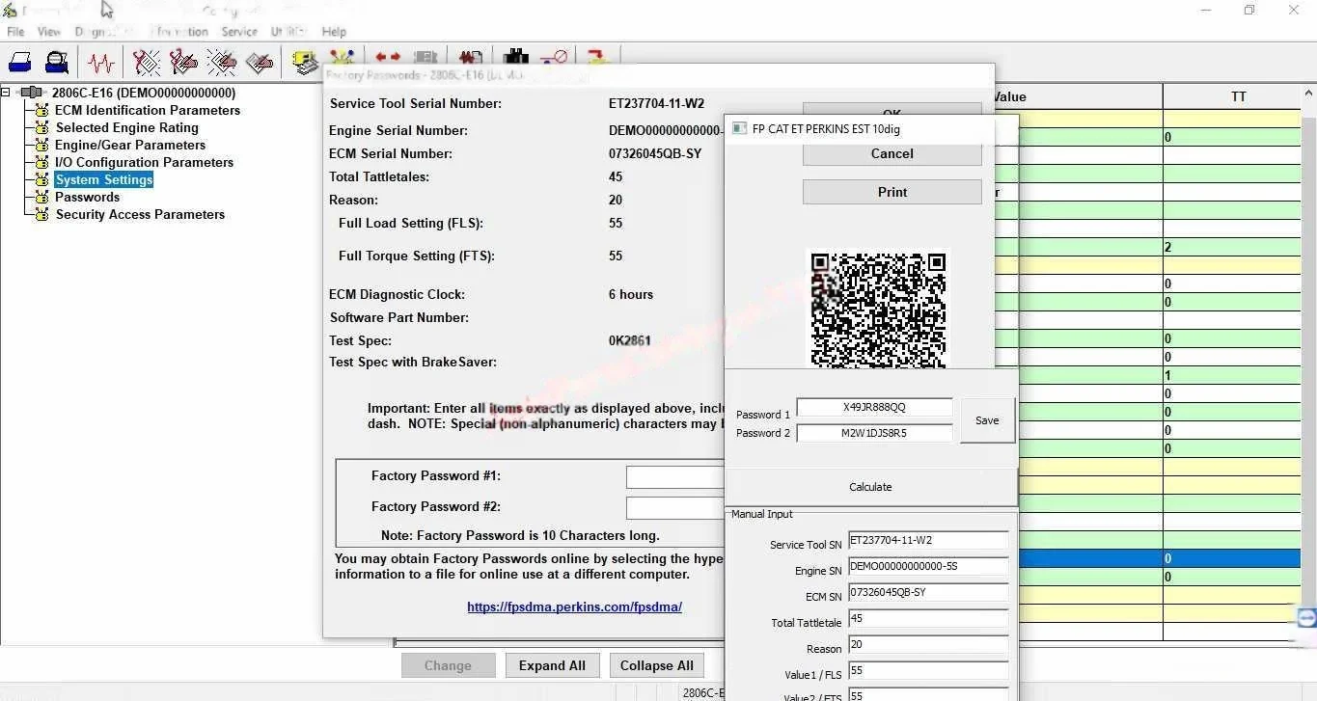
Task: Select the Logged Diagnostic Codes icon
Action: tap(183, 61)
